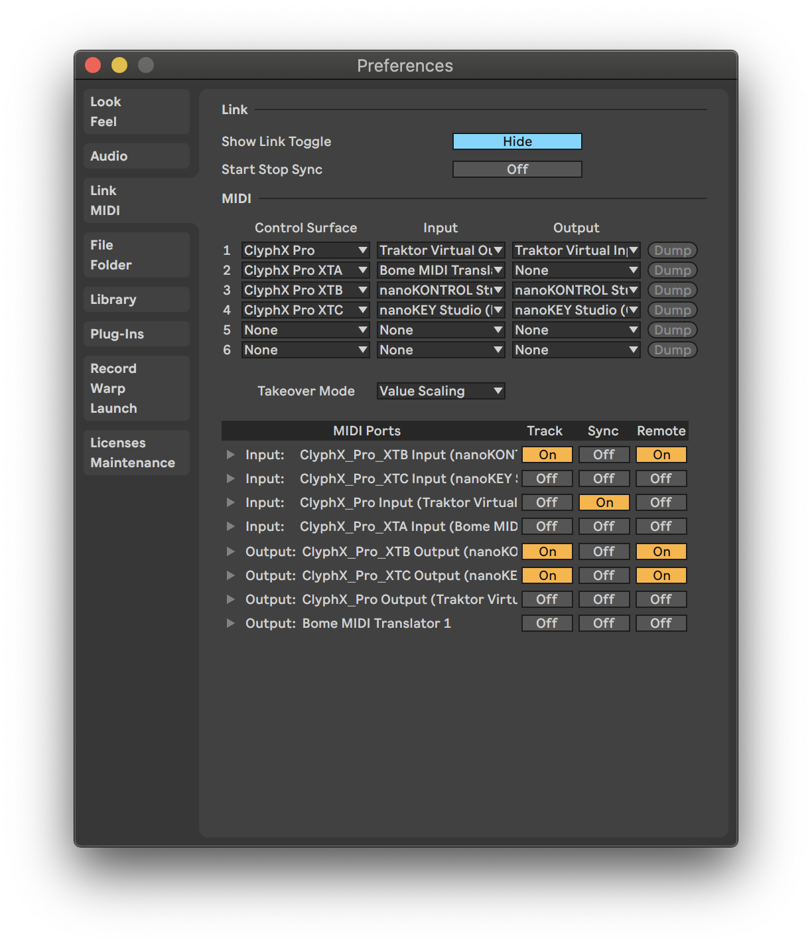Expand ClyphX_Pro_XTB Input port row
This screenshot has height=945, width=812.
pos(230,455)
